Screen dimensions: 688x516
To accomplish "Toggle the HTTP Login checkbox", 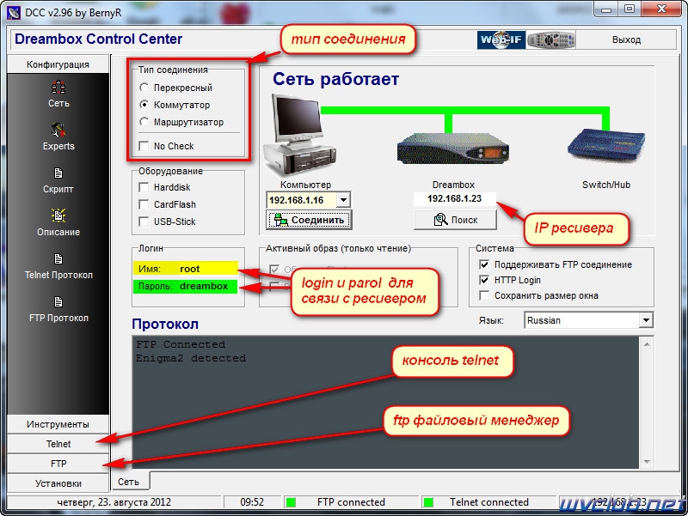I will click(x=484, y=280).
